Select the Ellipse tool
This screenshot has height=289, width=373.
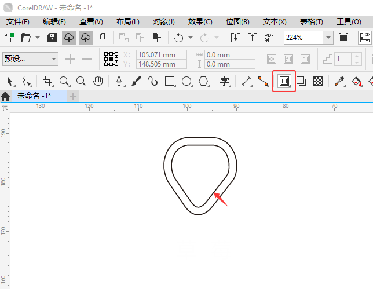186,81
